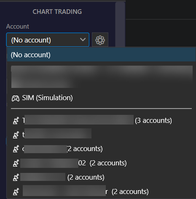Click the dropdown chevron in the Account box
Image resolution: width=196 pixels, height=199 pixels.
[x=83, y=40]
